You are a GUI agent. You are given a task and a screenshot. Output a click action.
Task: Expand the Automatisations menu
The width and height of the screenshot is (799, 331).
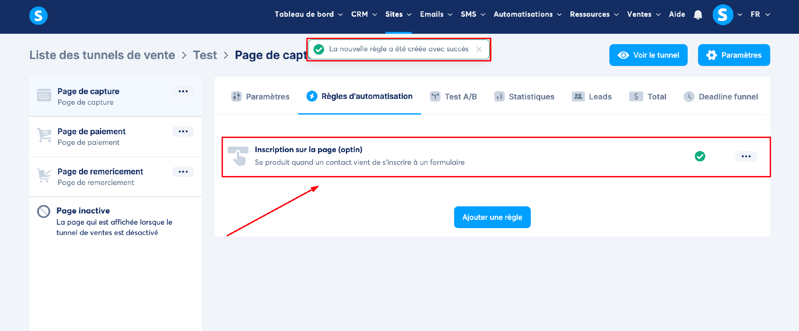click(x=527, y=14)
